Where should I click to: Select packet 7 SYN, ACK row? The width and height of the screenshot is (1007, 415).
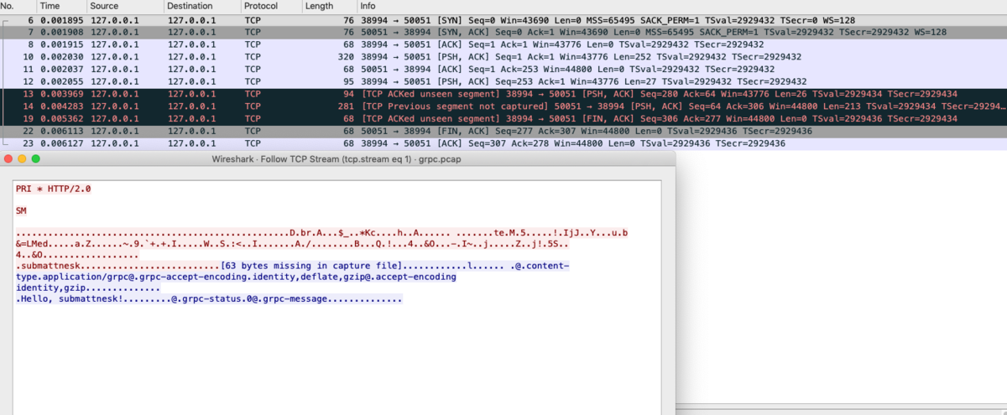503,32
